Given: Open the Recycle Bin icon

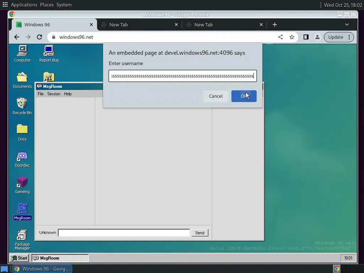Looking at the screenshot, I should pos(22,106).
